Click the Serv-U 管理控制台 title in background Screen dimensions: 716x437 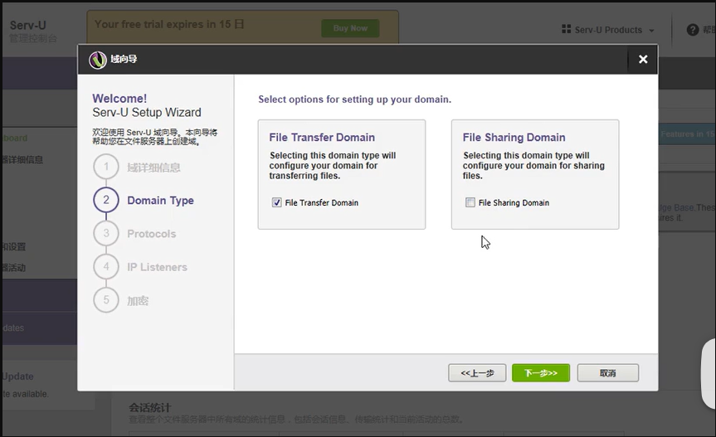tap(33, 31)
